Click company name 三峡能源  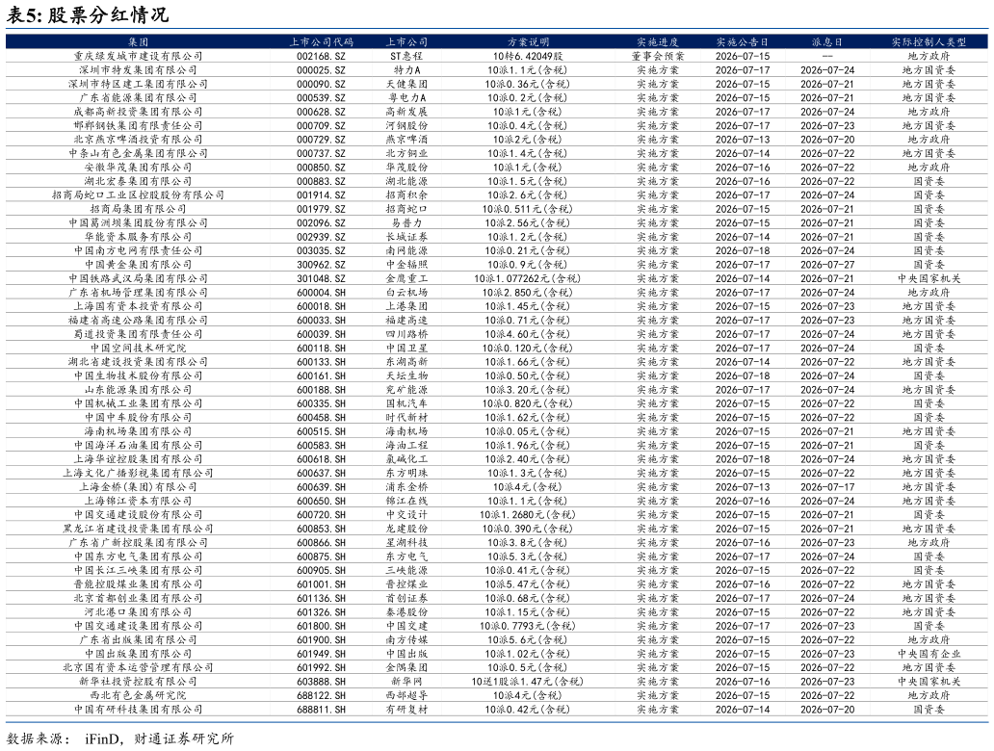407,570
